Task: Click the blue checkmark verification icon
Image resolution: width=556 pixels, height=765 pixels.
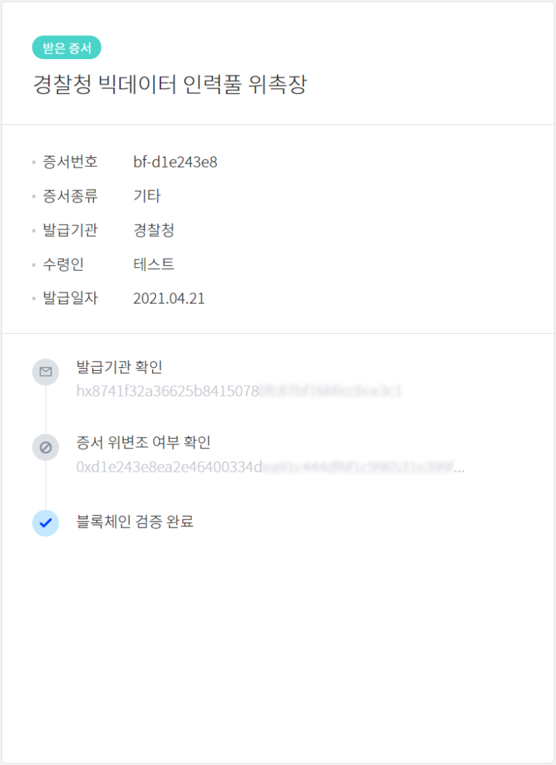Action: pos(45,523)
